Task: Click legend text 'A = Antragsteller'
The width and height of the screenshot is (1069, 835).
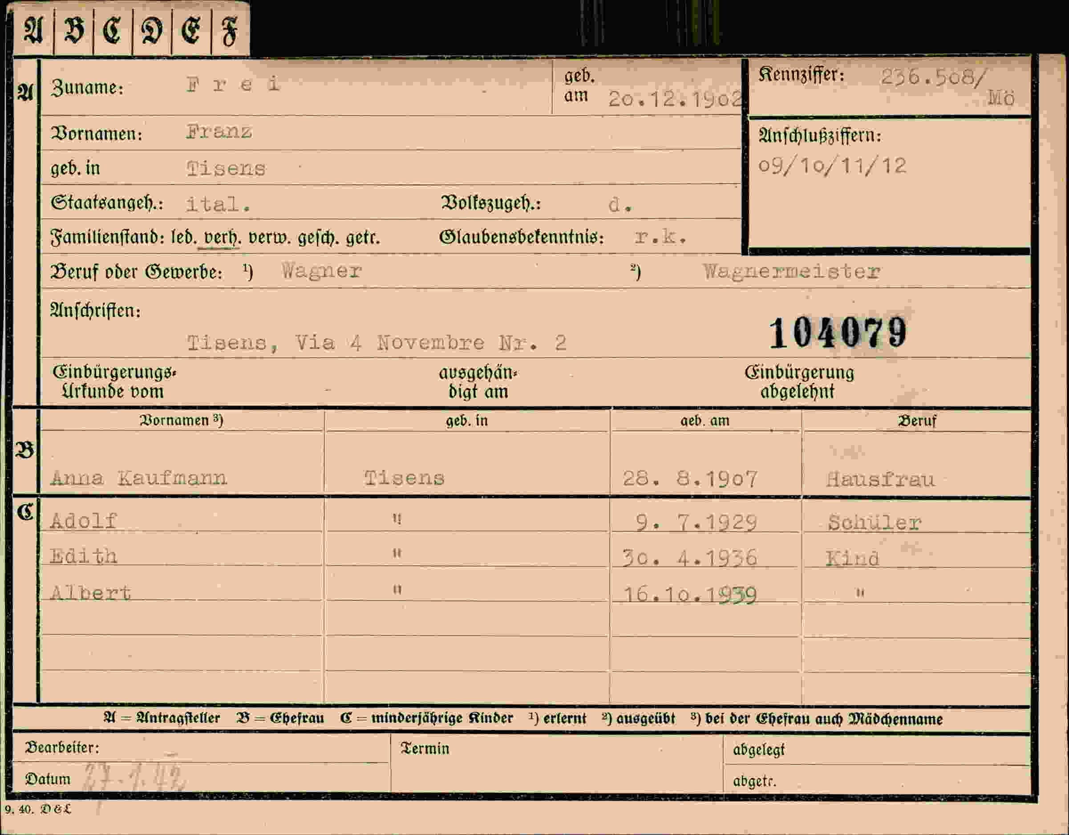Action: [162, 718]
